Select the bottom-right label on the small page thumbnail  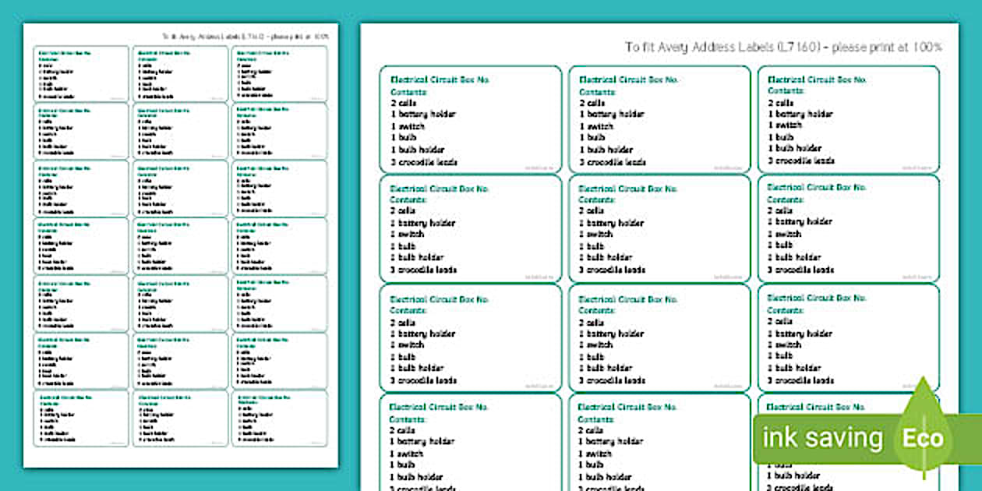(x=278, y=419)
